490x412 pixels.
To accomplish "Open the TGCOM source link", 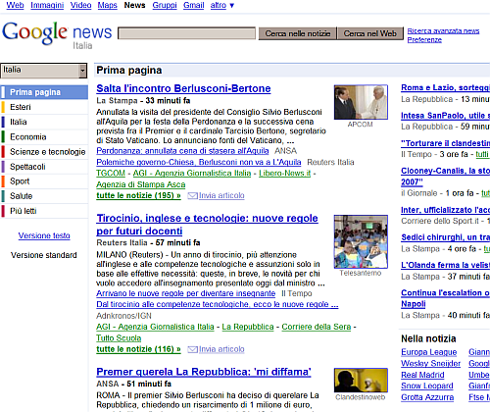I will (111, 173).
